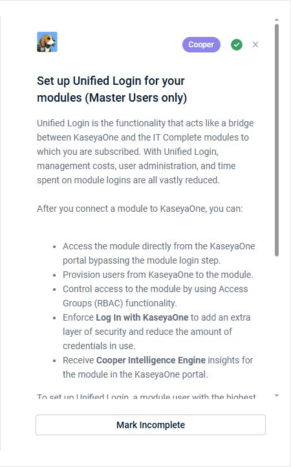Image resolution: width=291 pixels, height=467 pixels.
Task: Click the "Set up Unified Login" heading
Action: 112,89
